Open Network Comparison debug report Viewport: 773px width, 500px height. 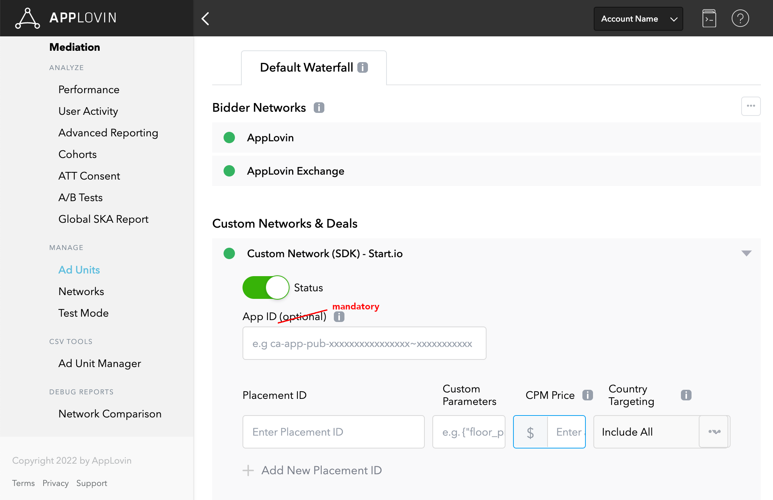pyautogui.click(x=110, y=414)
